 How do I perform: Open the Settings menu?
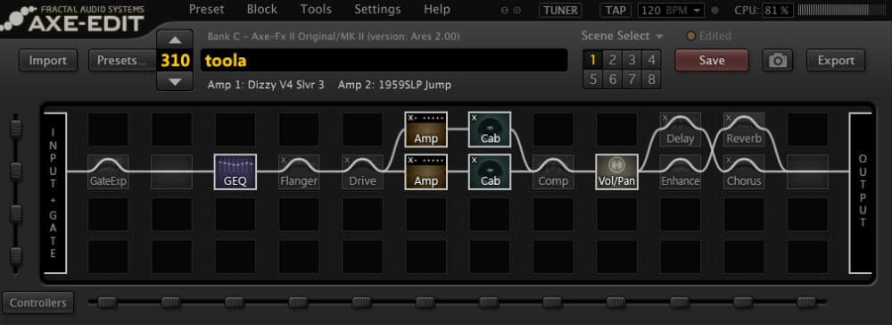click(x=377, y=9)
